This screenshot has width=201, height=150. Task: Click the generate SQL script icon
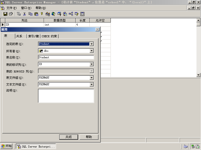pyautogui.click(x=65, y=14)
